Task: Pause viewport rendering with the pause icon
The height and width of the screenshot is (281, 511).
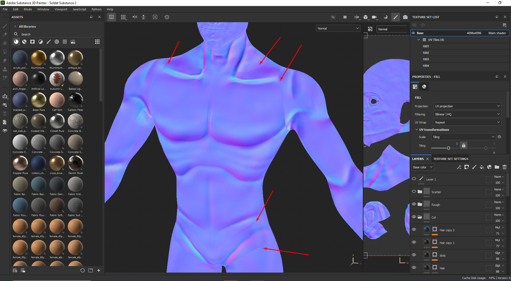Action: (x=345, y=17)
